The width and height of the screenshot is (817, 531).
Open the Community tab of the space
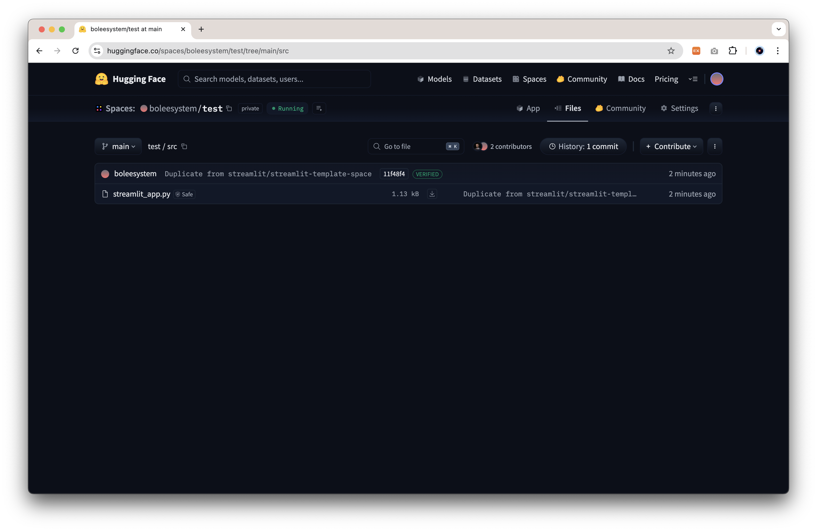pyautogui.click(x=621, y=108)
